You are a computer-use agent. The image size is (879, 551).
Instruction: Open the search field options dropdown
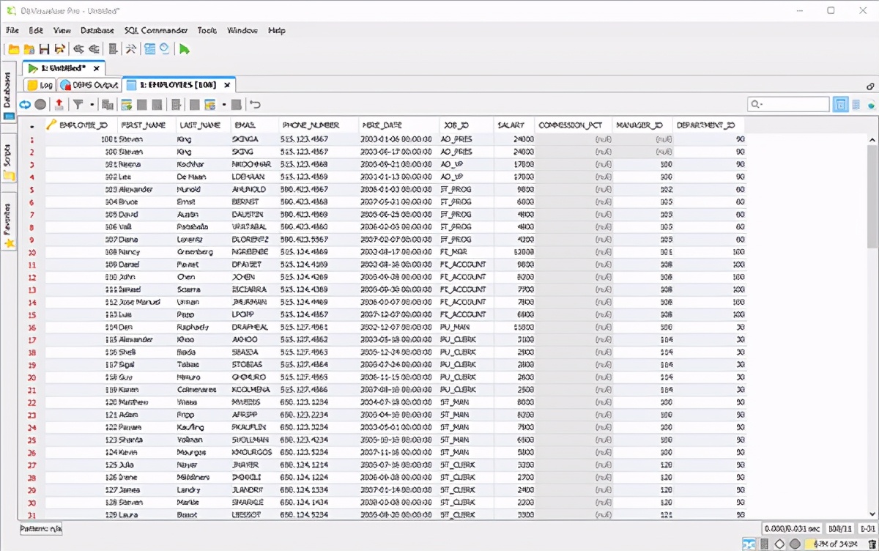(x=757, y=105)
